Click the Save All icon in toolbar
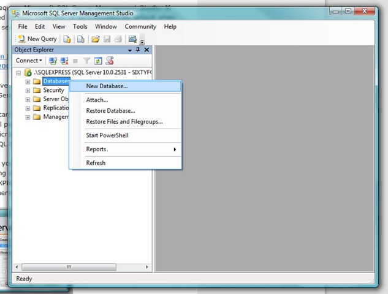 point(118,39)
